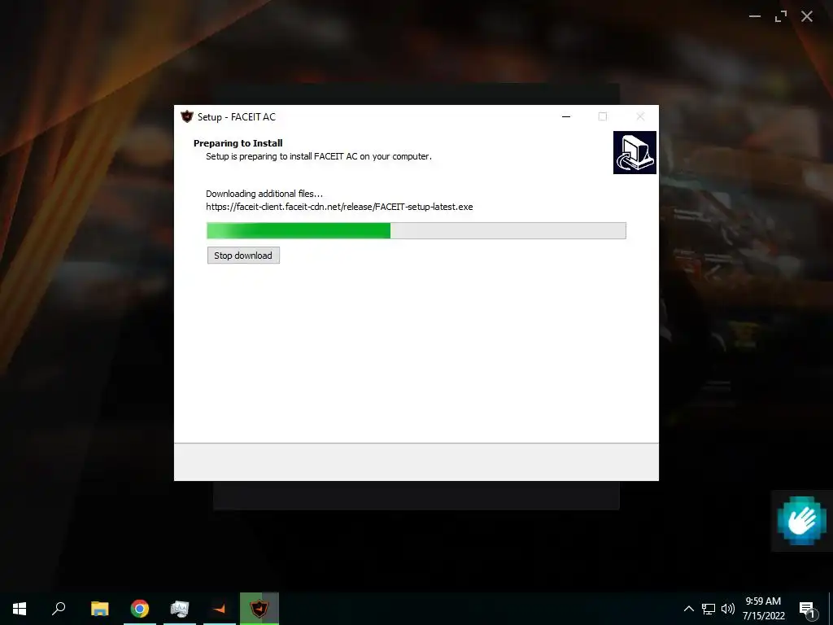Click the blue waving hand icon

pos(801,521)
